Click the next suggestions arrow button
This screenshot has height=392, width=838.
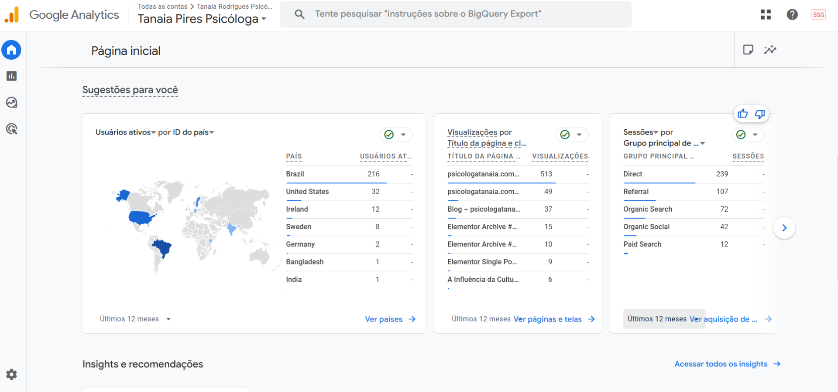pyautogui.click(x=784, y=228)
